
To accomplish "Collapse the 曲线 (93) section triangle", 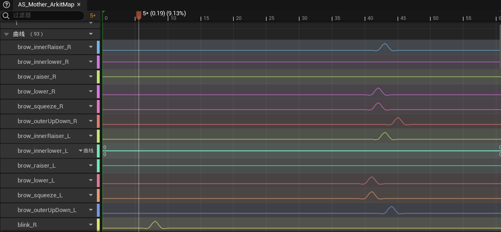I will click(6, 34).
